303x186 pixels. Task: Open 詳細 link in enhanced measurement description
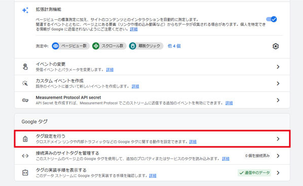pyautogui.click(x=134, y=29)
